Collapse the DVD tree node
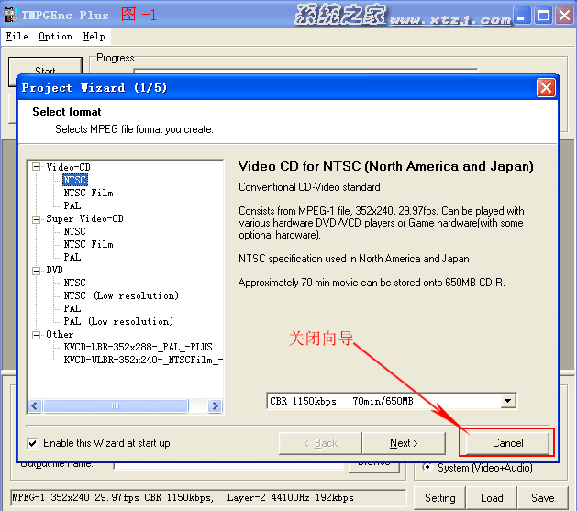 (x=37, y=271)
